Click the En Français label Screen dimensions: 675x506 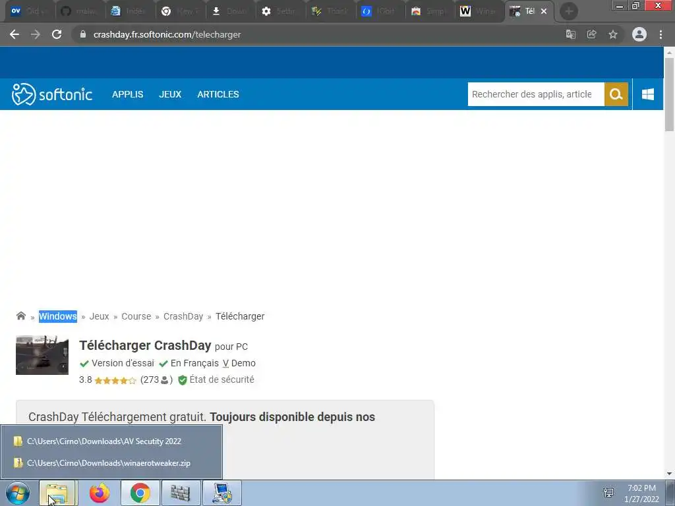[x=194, y=363]
